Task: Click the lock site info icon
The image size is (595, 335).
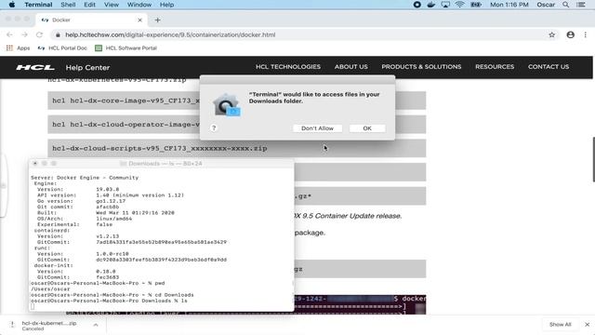Action: 58,34
